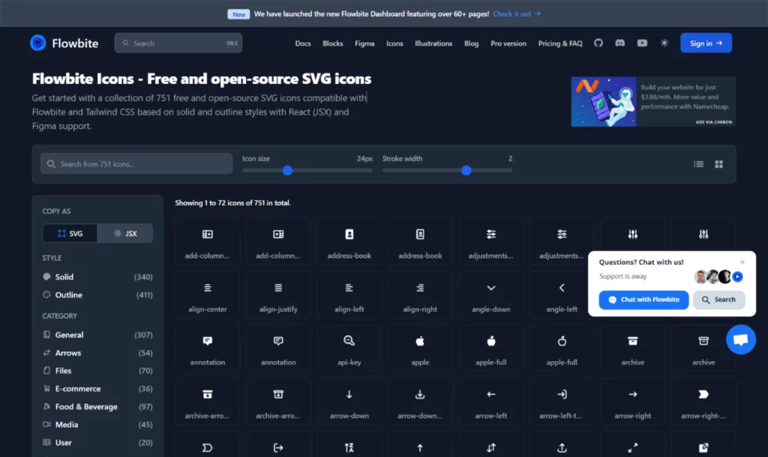The image size is (768, 457).
Task: Click the Flowbite logo
Action: tap(64, 43)
